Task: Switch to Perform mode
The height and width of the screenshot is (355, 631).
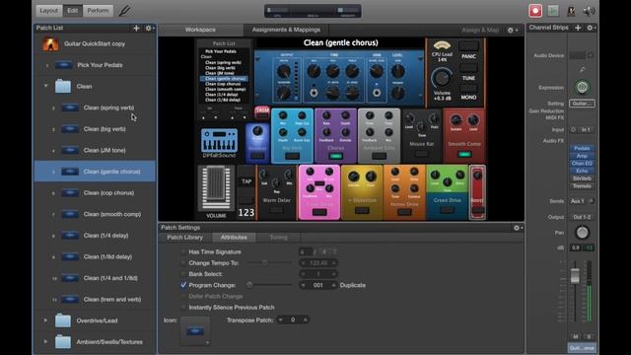Action: [x=98, y=11]
